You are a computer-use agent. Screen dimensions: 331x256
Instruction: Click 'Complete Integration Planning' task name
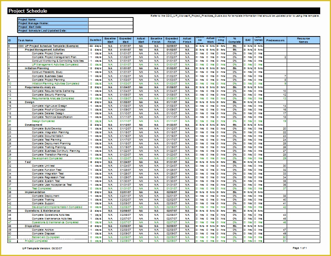50,132
